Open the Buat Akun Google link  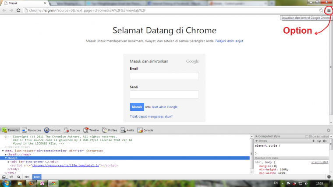tap(165, 107)
